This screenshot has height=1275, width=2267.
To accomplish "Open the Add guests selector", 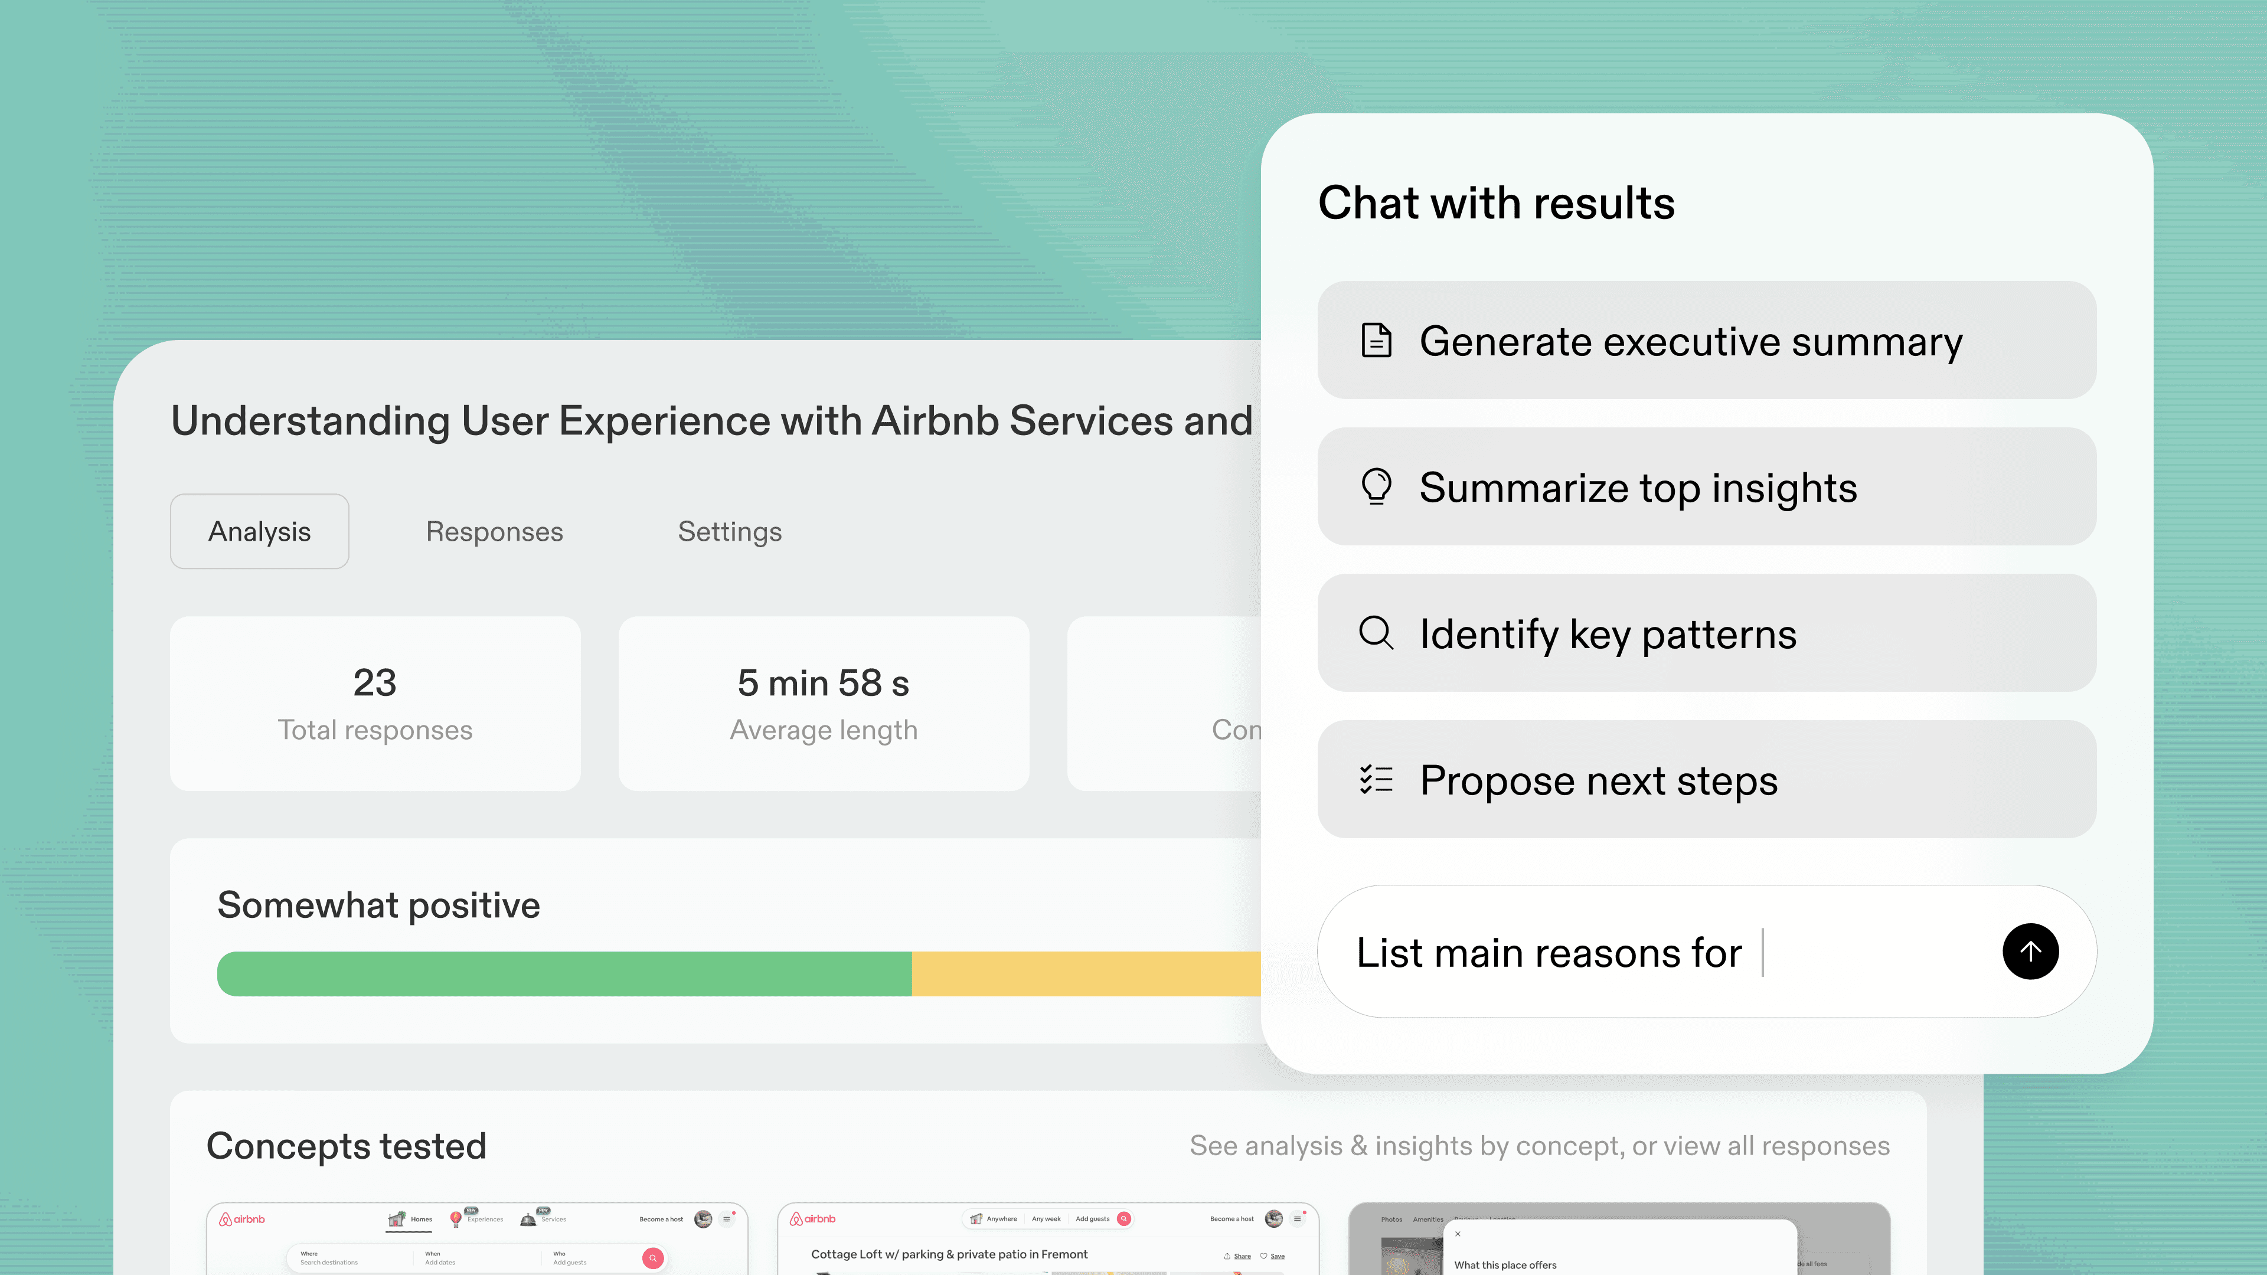I will (1092, 1219).
